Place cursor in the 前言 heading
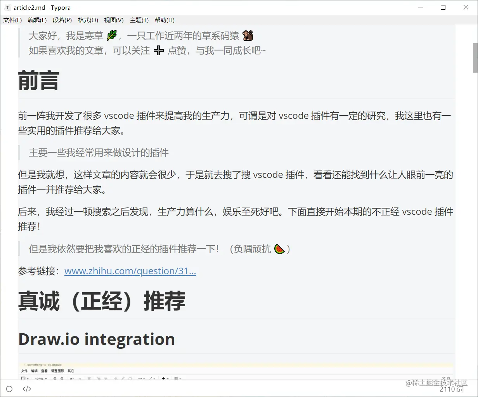This screenshot has width=478, height=397. 38,81
